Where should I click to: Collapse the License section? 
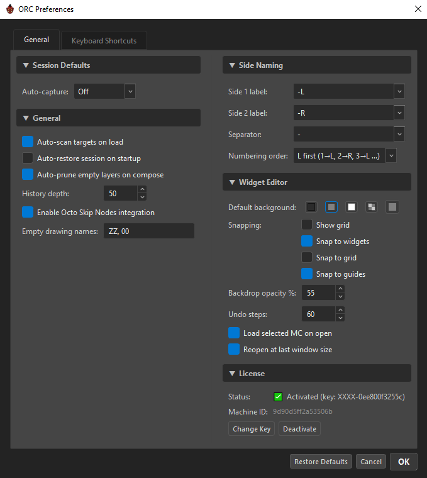pos(317,373)
